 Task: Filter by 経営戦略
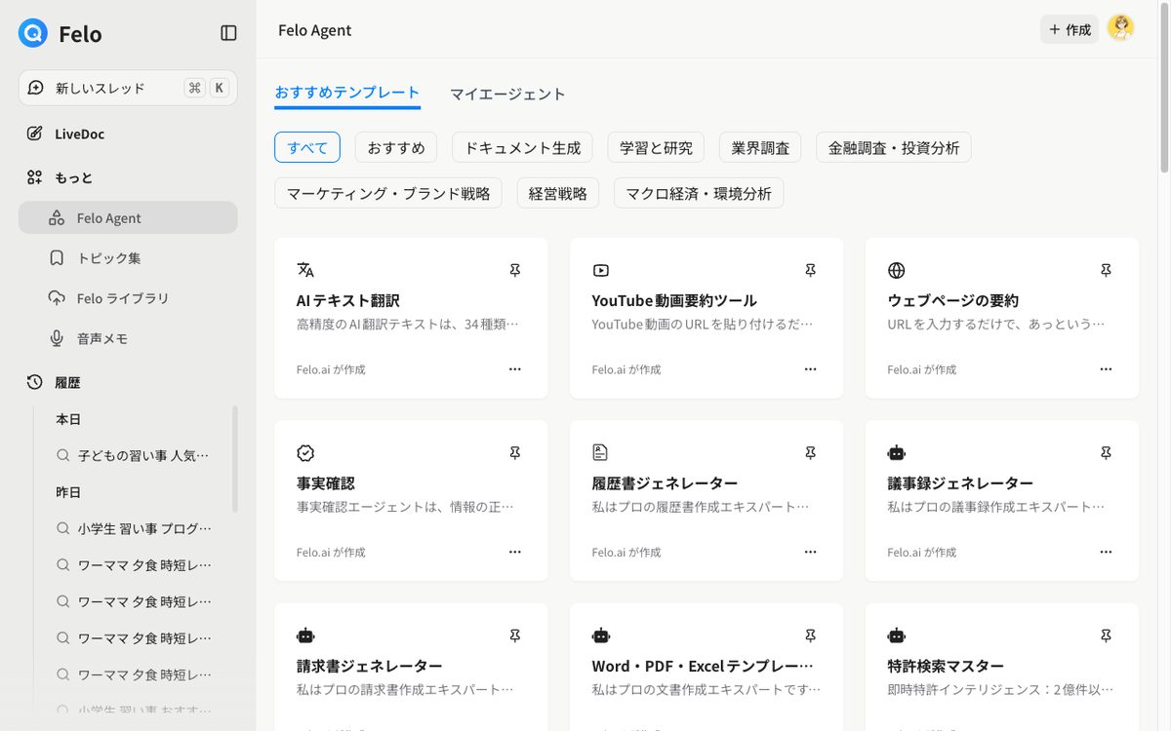point(558,193)
